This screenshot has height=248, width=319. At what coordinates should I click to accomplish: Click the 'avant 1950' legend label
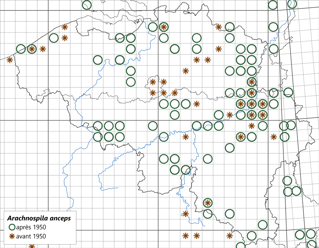click(31, 236)
